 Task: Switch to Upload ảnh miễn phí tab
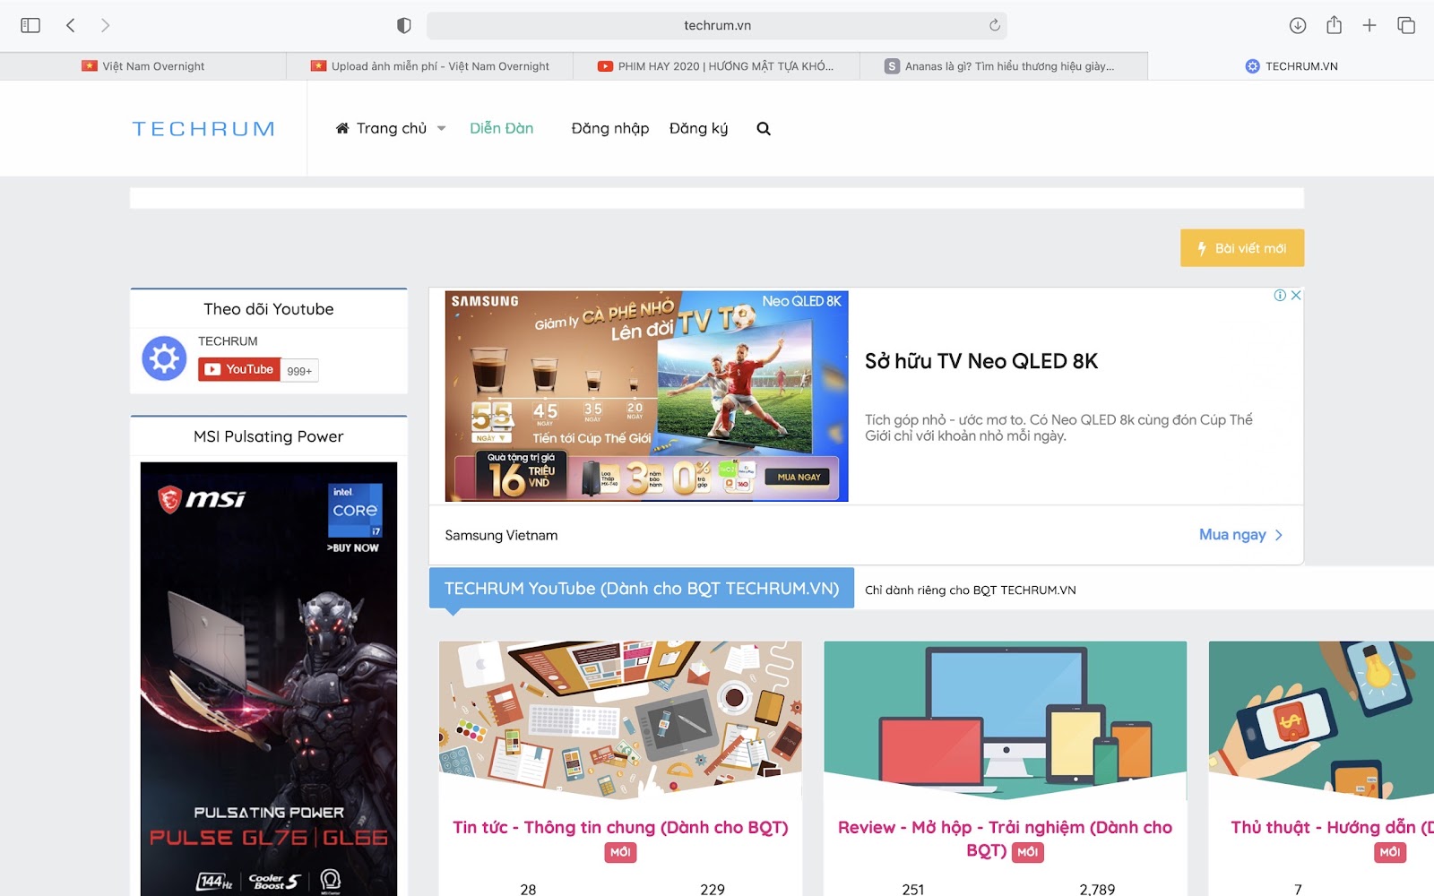pos(430,66)
